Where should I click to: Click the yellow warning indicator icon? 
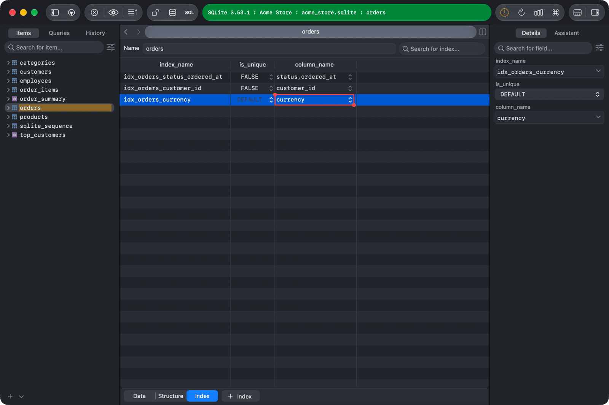click(x=504, y=13)
